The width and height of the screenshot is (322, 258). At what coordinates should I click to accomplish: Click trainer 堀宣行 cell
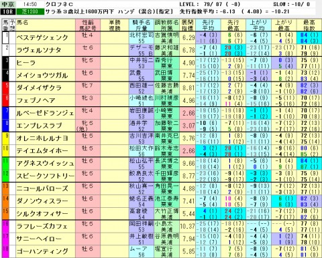(x=166, y=251)
